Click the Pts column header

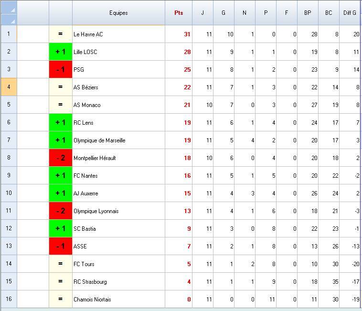tap(179, 13)
